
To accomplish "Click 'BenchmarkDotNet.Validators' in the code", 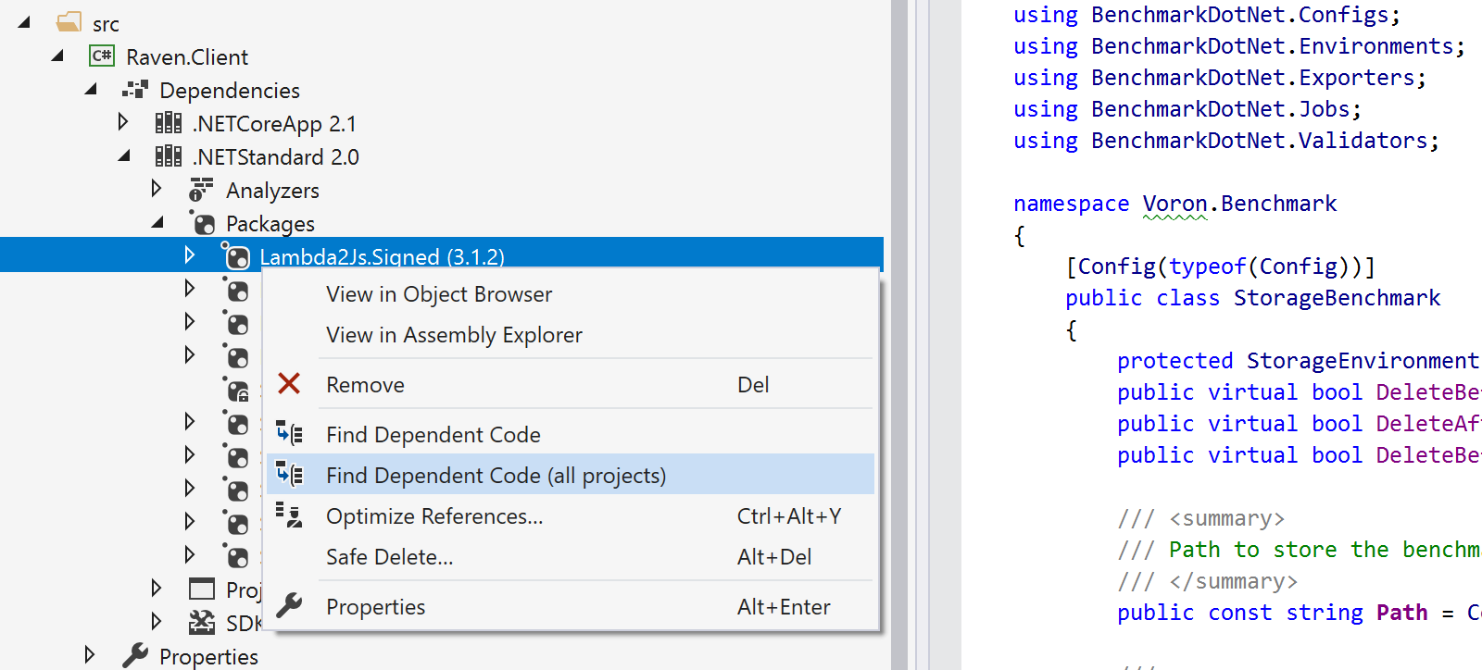I will click(x=1260, y=141).
